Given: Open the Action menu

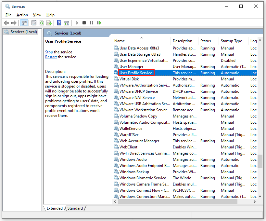Looking at the screenshot, I should coord(22,15).
